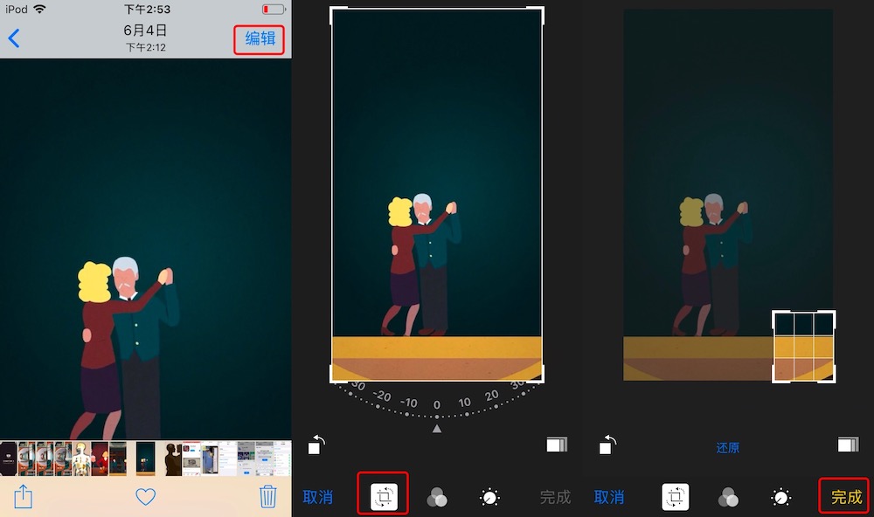Open the share sheet icon
The width and height of the screenshot is (874, 517).
(24, 497)
